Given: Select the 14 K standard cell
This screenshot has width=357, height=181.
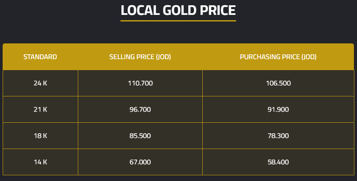Looking at the screenshot, I should coord(40,162).
